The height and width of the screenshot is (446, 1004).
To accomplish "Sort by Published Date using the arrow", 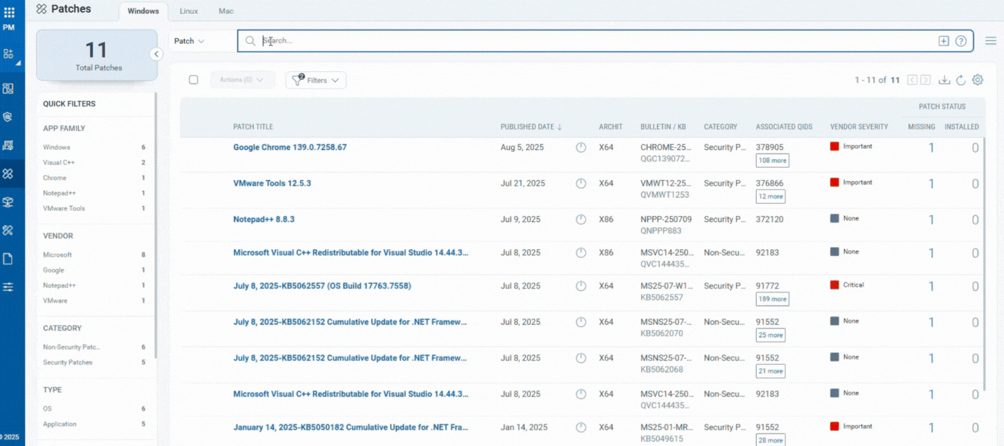I will (x=560, y=127).
